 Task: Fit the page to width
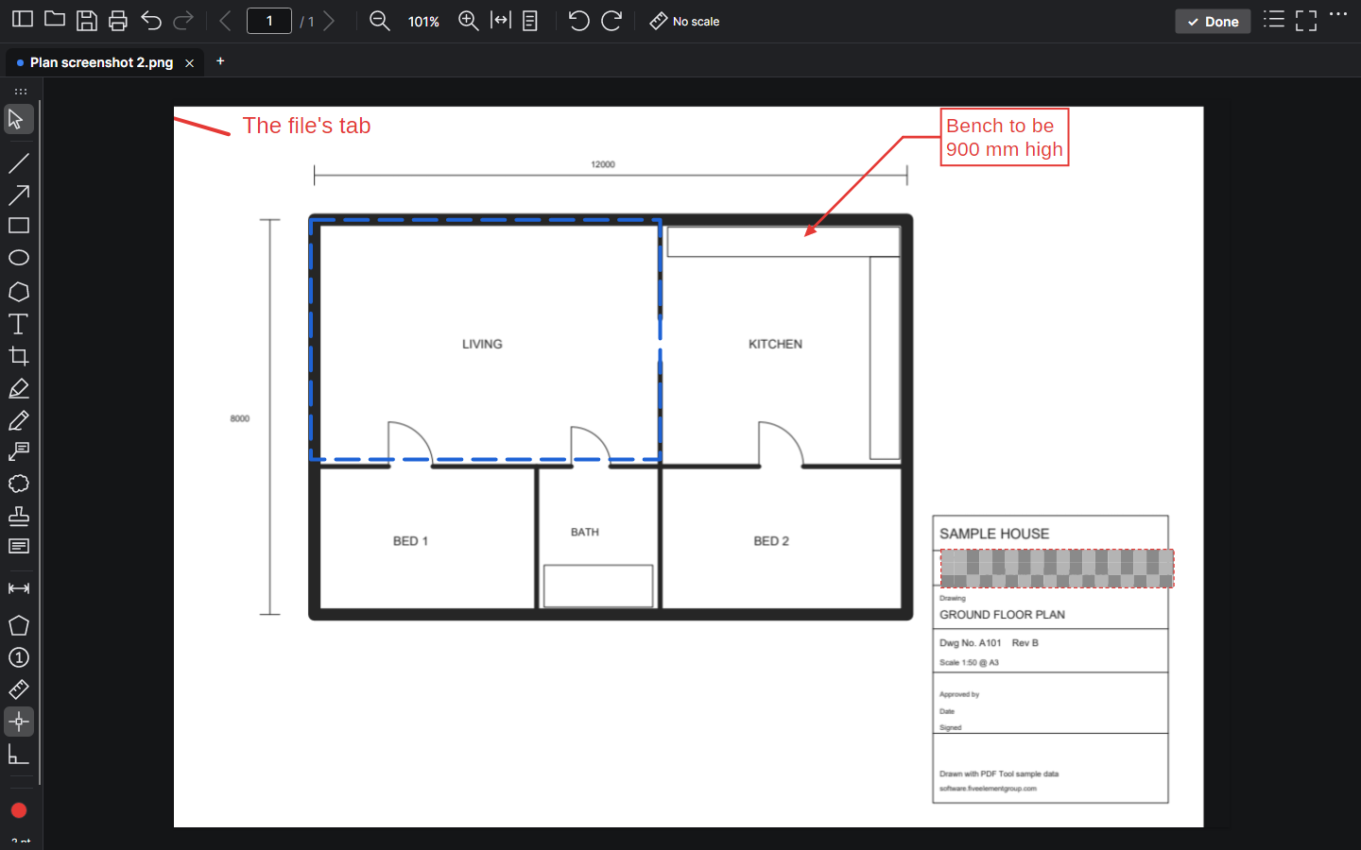tap(501, 21)
